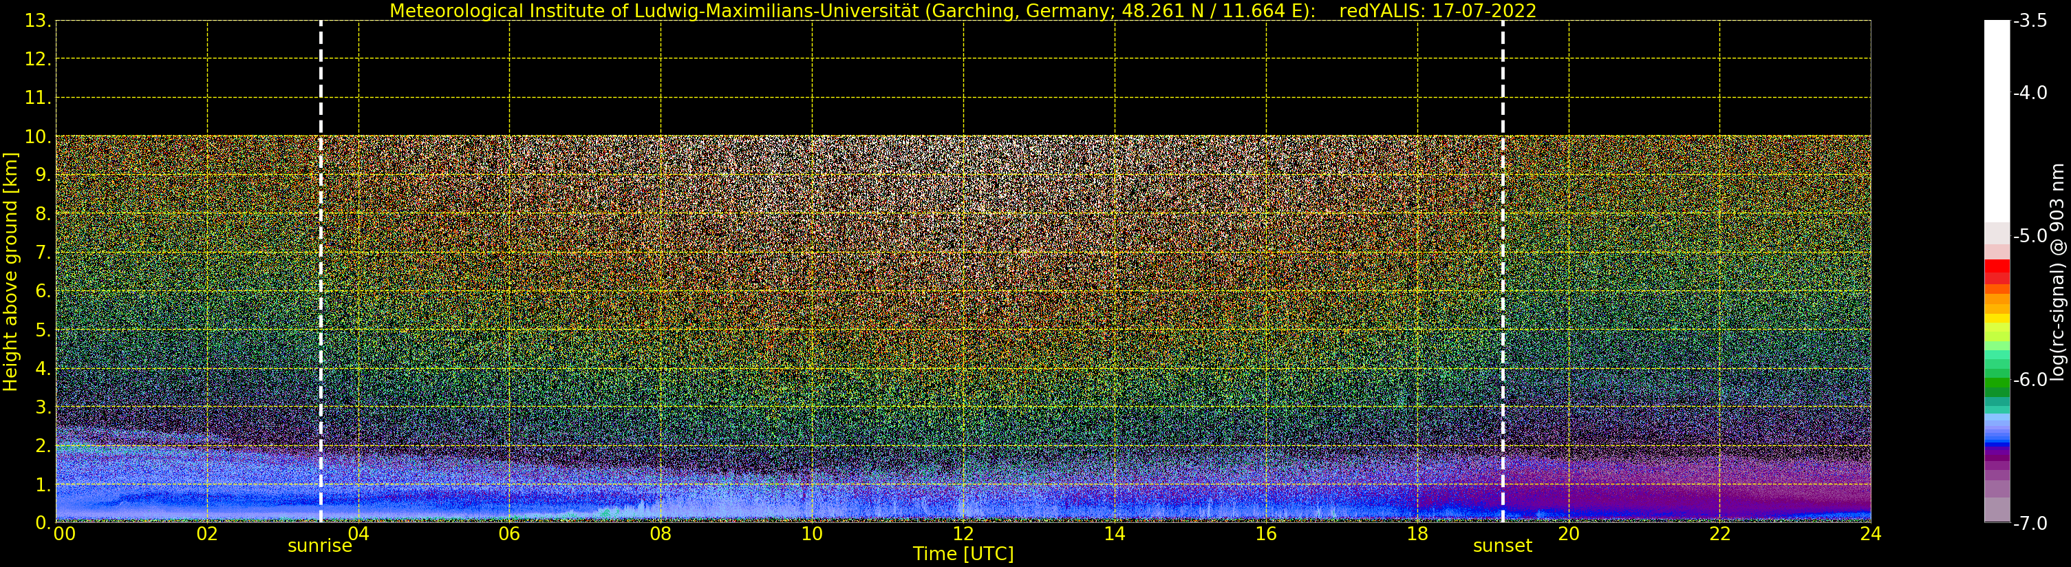Click the colorbar value label '-3.5'
2071x567 pixels.
pyautogui.click(x=2030, y=21)
